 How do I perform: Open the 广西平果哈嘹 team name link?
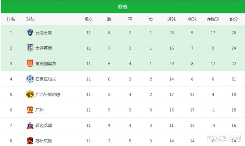click(x=48, y=95)
